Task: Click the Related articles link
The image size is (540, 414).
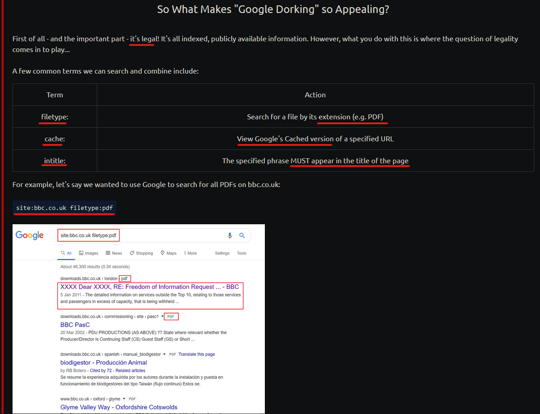Action: [130, 370]
